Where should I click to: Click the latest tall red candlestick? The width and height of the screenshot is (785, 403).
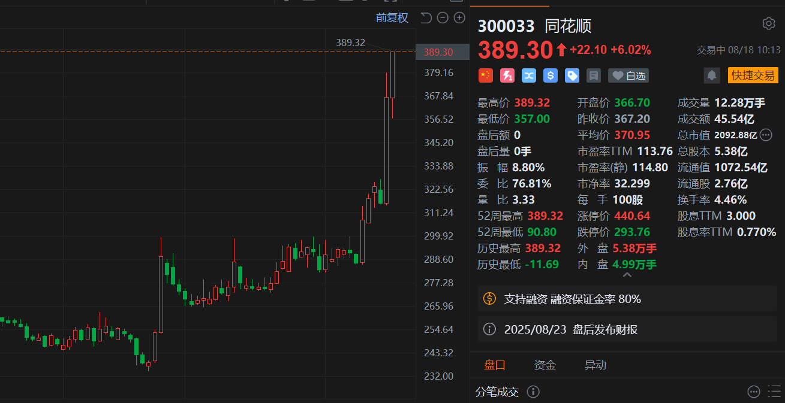coord(393,75)
